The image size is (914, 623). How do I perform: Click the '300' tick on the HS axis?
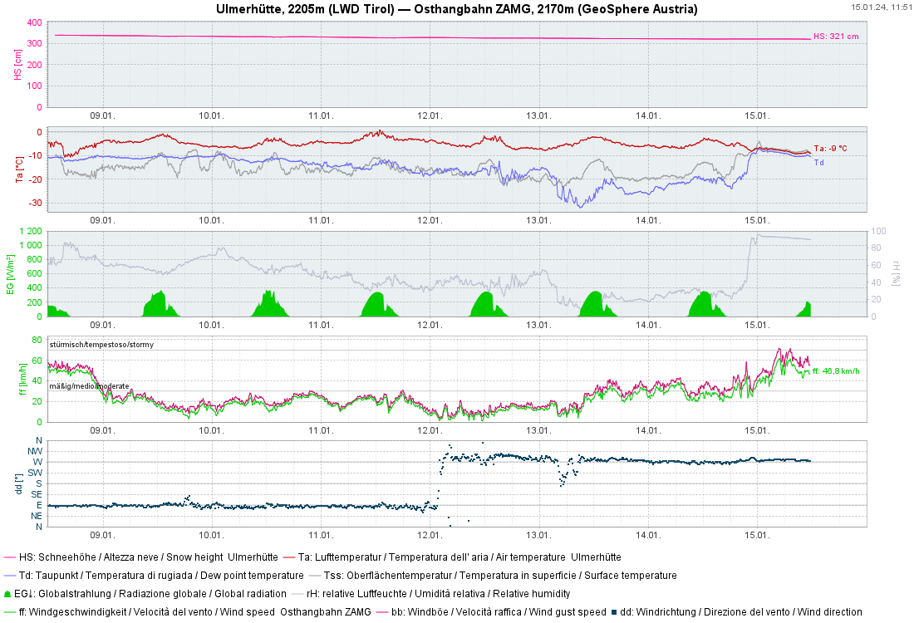(x=34, y=44)
